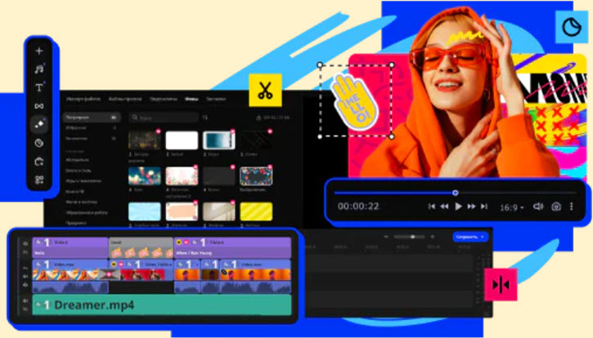The image size is (593, 338).
Task: Select the gray sticker clip on titles track
Action: tap(141, 247)
